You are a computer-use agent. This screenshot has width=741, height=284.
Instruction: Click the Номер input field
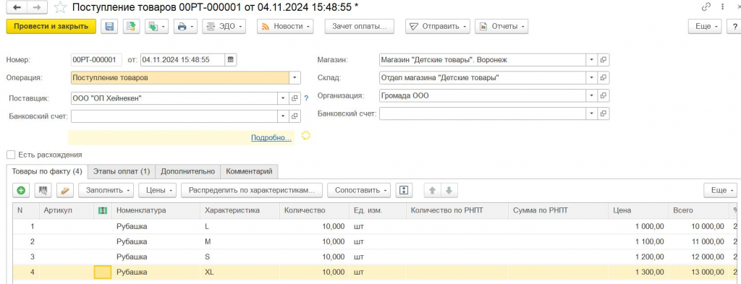click(96, 60)
